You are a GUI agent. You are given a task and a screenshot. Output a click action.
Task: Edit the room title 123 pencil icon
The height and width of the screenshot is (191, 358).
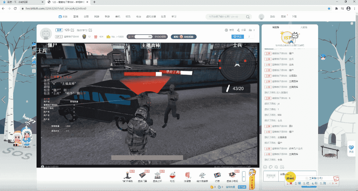[72, 30]
